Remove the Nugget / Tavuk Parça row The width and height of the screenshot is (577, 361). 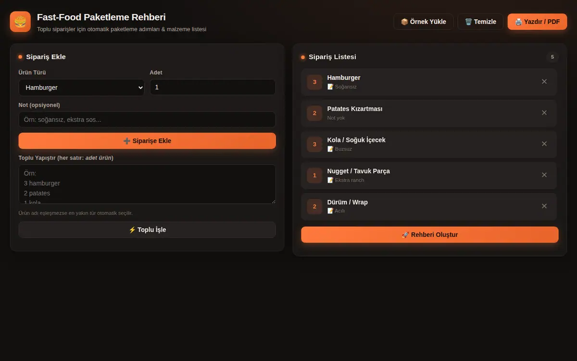coord(544,175)
